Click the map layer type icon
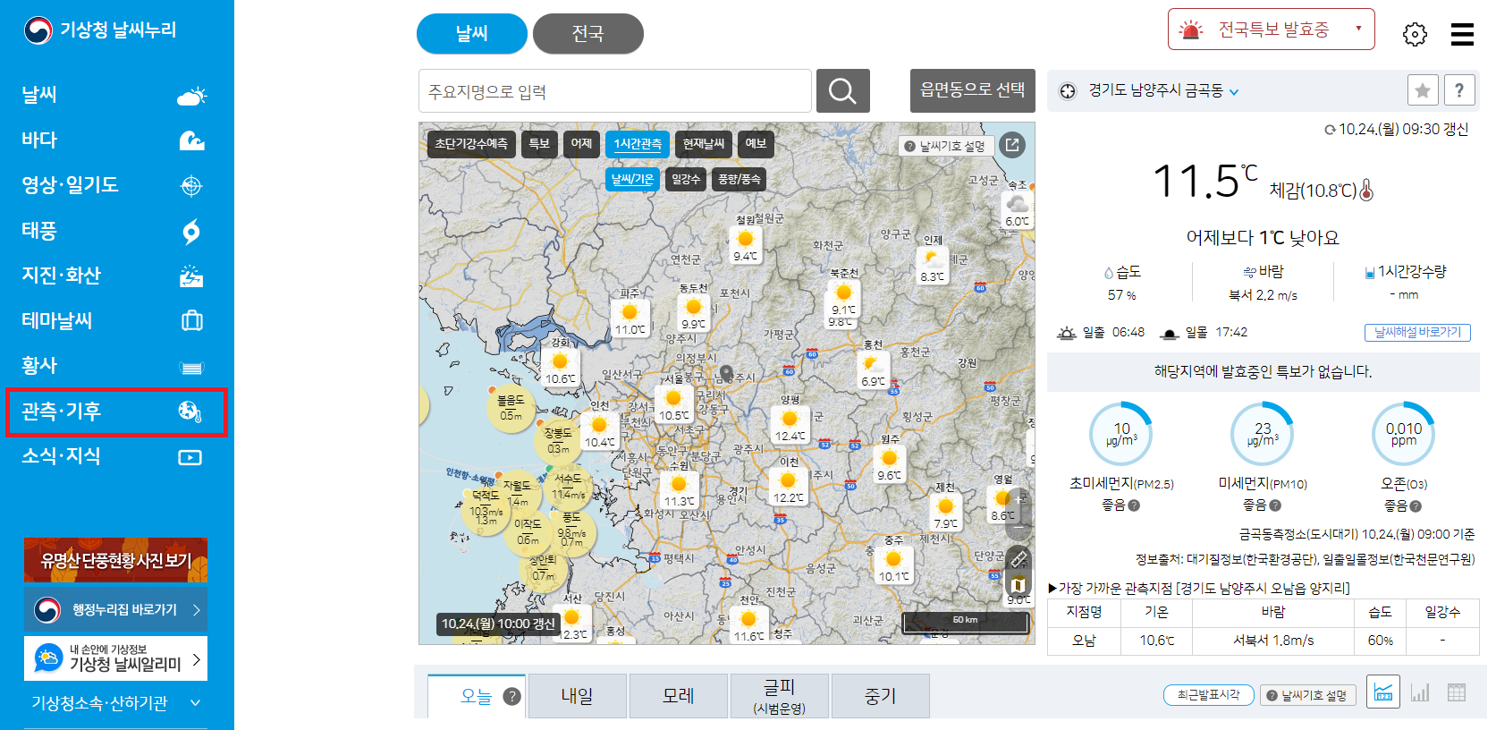Viewport: 1496px width, 730px height. click(1019, 586)
